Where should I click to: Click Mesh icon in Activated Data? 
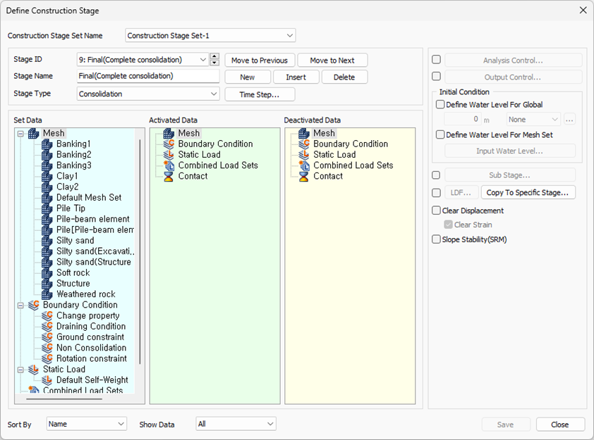169,133
